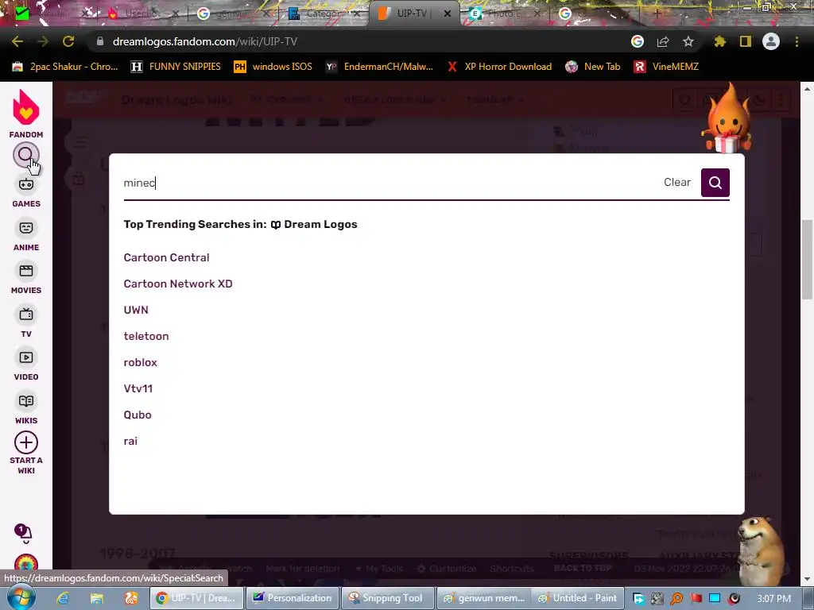Open the '2pac Shakur - Chro...' bookmark
814x610 pixels.
point(65,67)
